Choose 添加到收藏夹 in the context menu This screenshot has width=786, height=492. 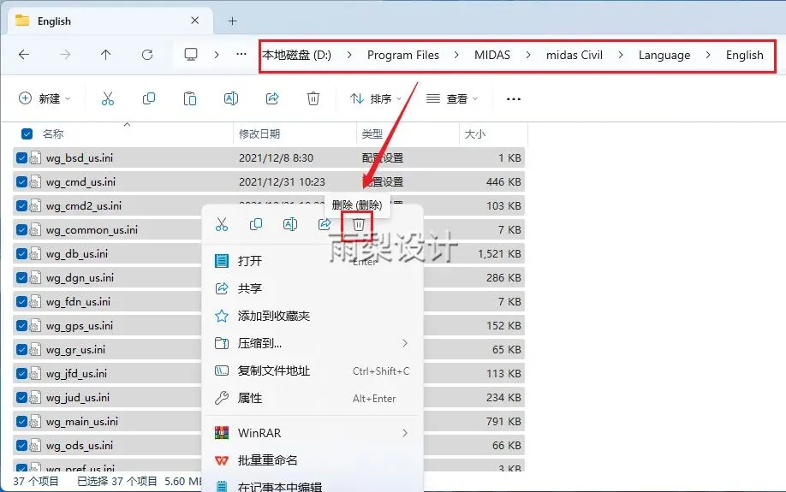pos(313,316)
